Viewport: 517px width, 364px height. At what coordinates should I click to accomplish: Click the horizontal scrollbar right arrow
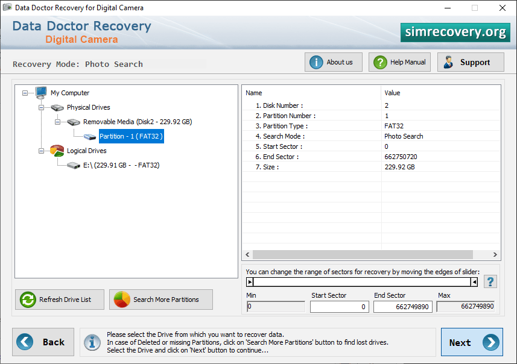tap(495, 255)
